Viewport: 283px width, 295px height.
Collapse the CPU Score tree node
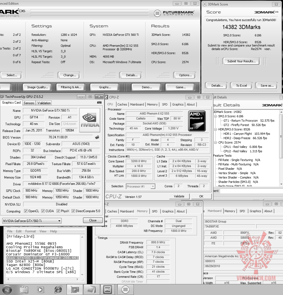point(216,143)
